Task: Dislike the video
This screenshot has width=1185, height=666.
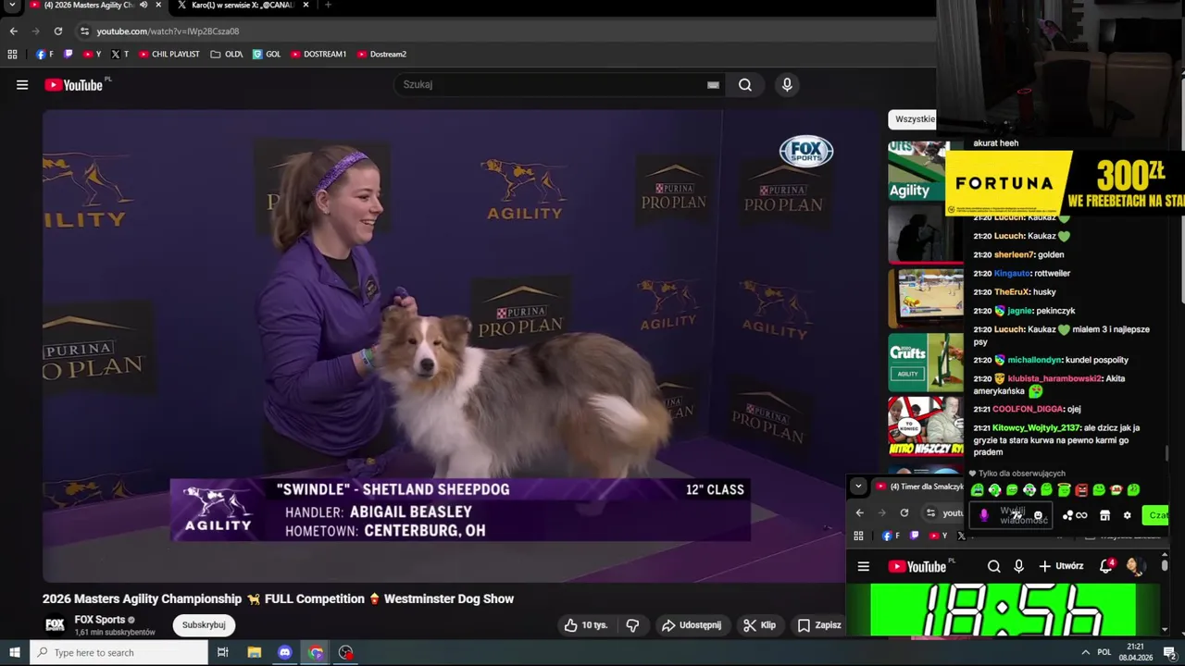Action: tap(633, 625)
